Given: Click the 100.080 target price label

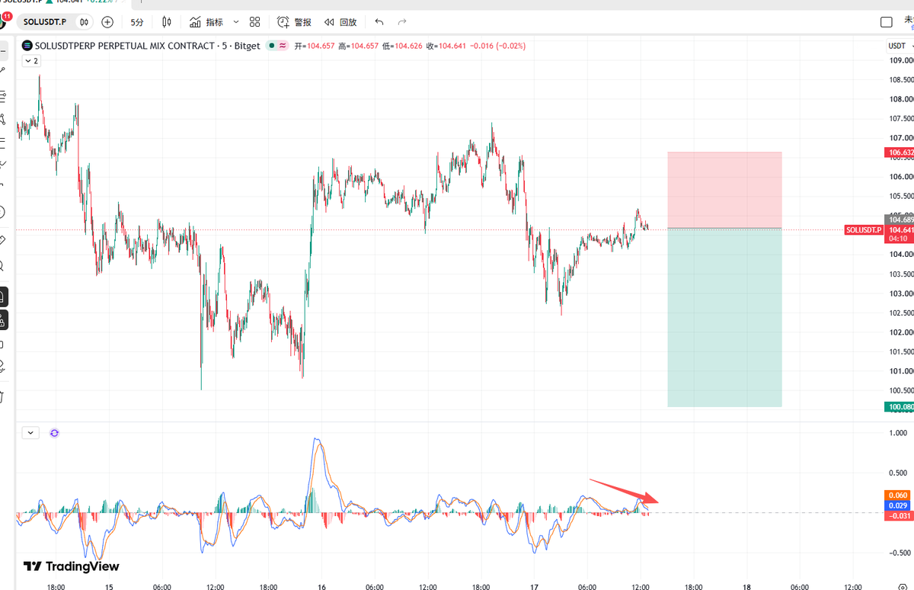Looking at the screenshot, I should click(900, 407).
